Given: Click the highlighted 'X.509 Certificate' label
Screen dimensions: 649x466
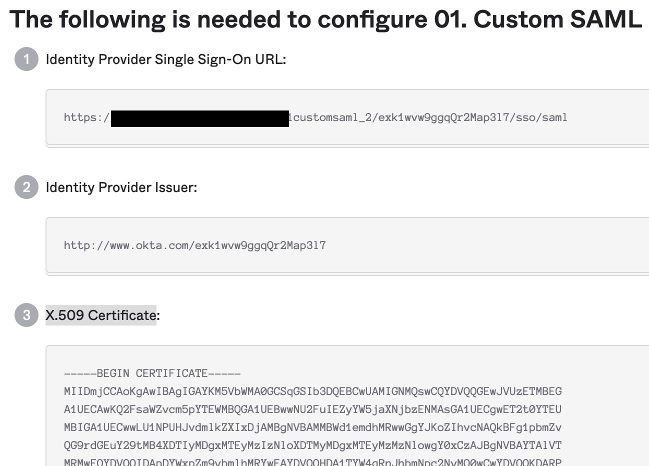Looking at the screenshot, I should click(x=102, y=315).
